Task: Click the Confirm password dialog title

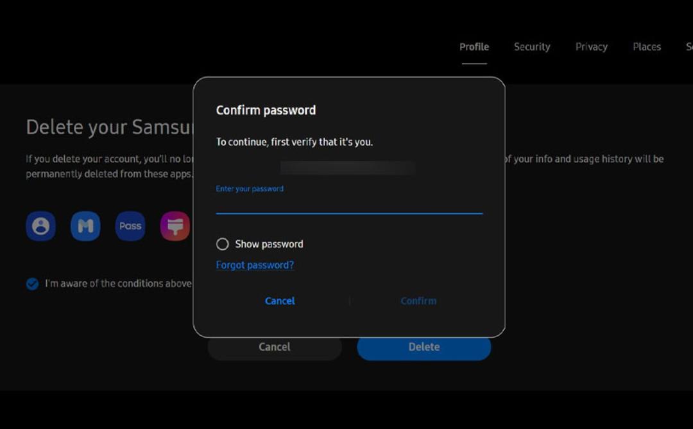Action: [x=266, y=110]
